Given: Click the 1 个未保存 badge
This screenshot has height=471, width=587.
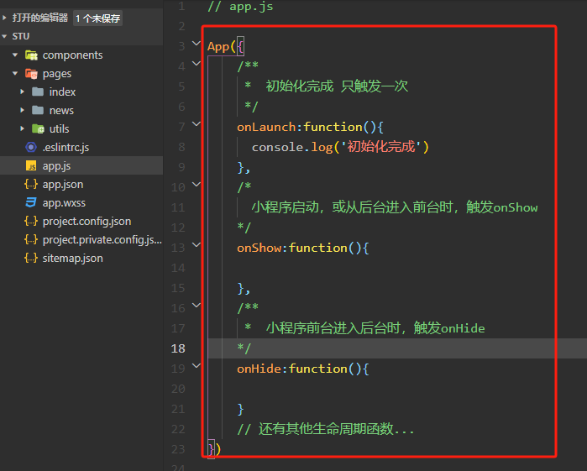Looking at the screenshot, I should [x=97, y=18].
